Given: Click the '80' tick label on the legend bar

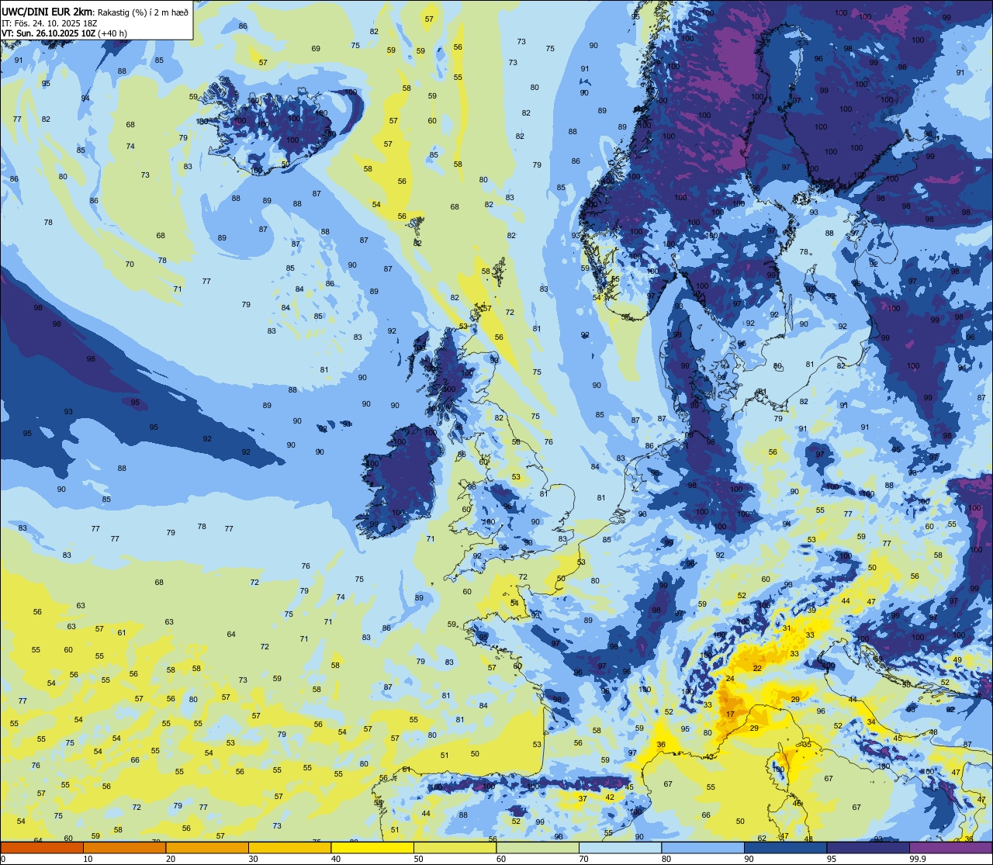Looking at the screenshot, I should pos(666,859).
